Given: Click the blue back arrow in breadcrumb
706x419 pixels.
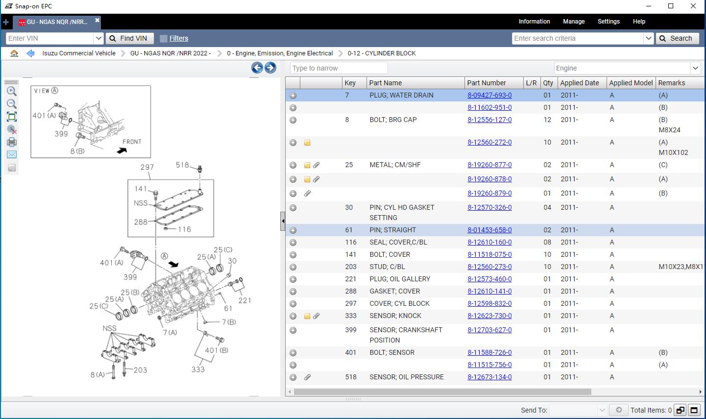Looking at the screenshot, I should pyautogui.click(x=30, y=53).
